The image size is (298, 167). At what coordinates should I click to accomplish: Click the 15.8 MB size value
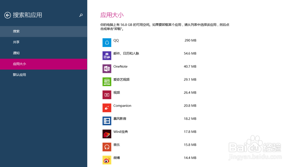[190, 145]
